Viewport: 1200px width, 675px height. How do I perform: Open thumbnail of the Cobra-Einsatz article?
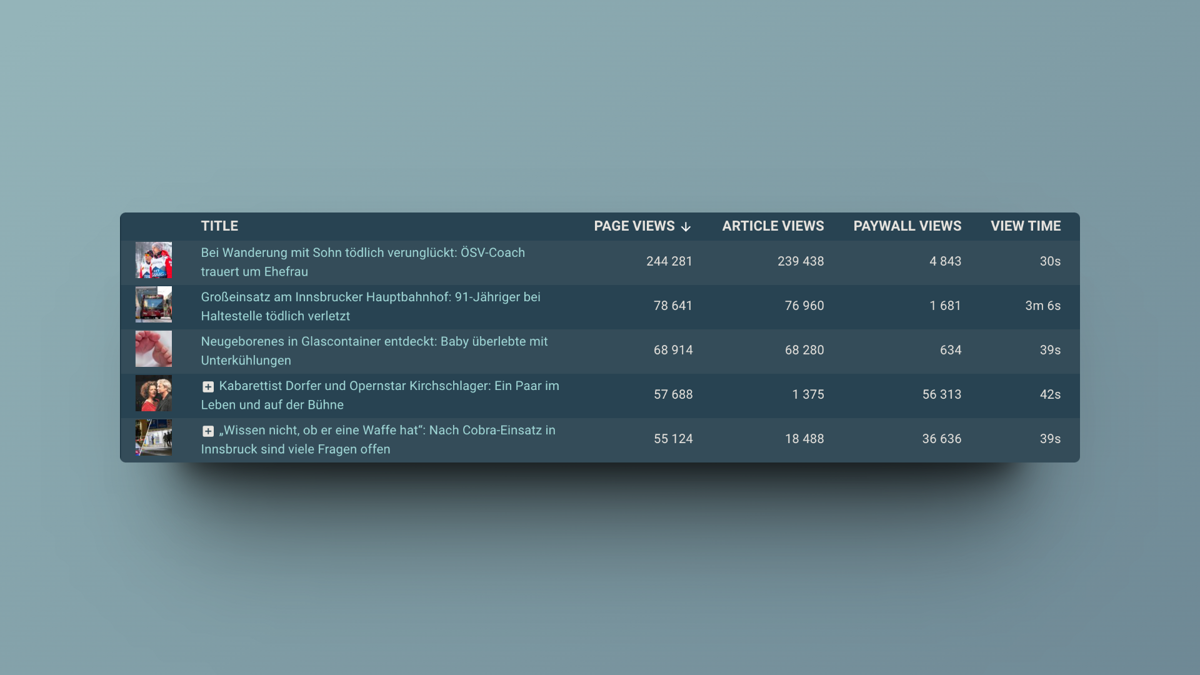154,437
